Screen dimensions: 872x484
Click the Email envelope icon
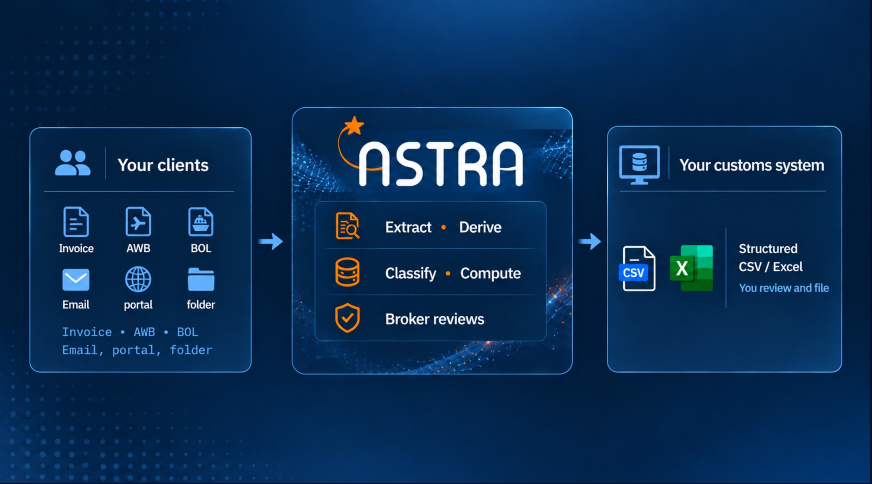click(76, 279)
